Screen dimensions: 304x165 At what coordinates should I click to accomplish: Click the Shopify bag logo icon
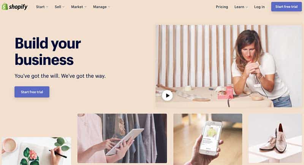5,6
